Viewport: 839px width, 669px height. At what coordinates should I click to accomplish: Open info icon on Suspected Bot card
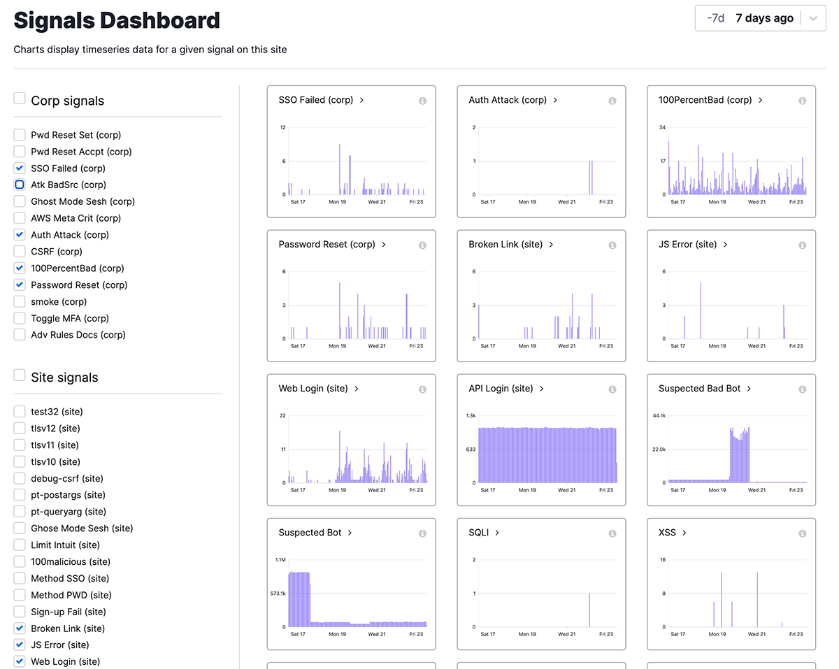[422, 533]
